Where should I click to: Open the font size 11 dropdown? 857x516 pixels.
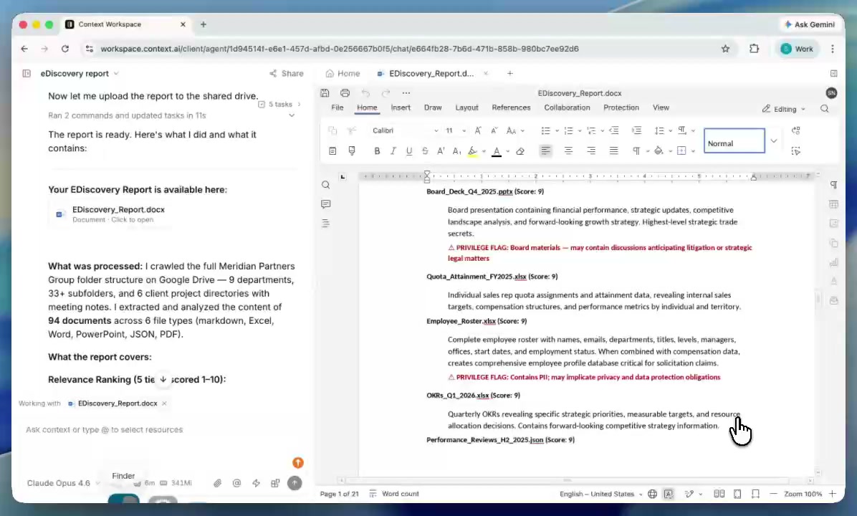pos(464,130)
